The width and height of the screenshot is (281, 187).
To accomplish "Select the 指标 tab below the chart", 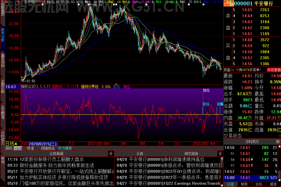I will (x=9, y=148).
